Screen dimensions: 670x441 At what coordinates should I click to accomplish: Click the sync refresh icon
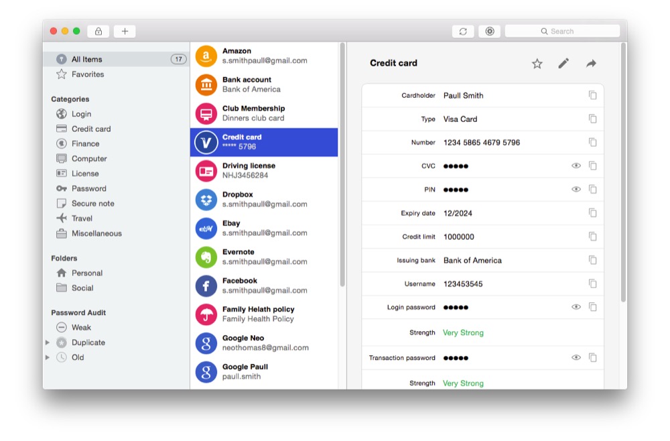[x=463, y=31]
